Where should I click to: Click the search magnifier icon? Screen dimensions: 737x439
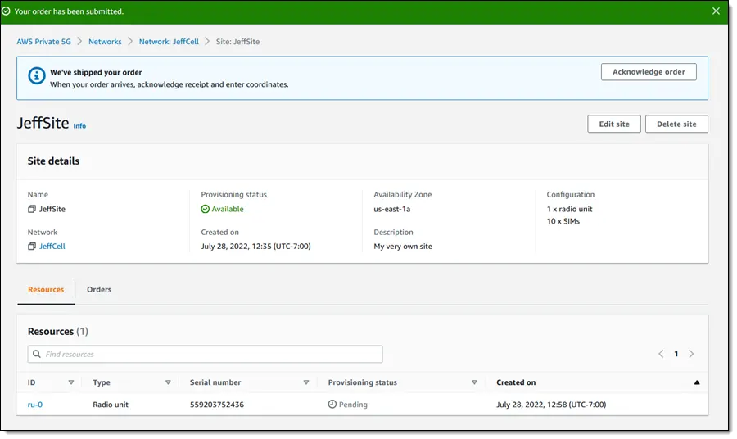37,354
